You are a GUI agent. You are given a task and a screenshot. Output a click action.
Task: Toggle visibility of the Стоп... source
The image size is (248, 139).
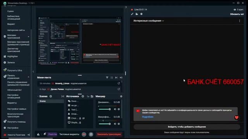pyautogui.click(x=84, y=119)
